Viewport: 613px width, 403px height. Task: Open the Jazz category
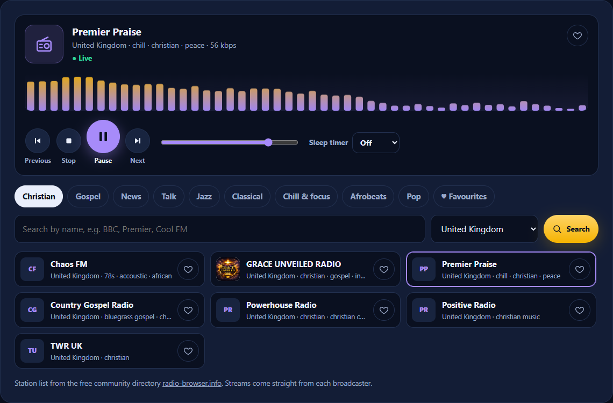coord(204,197)
